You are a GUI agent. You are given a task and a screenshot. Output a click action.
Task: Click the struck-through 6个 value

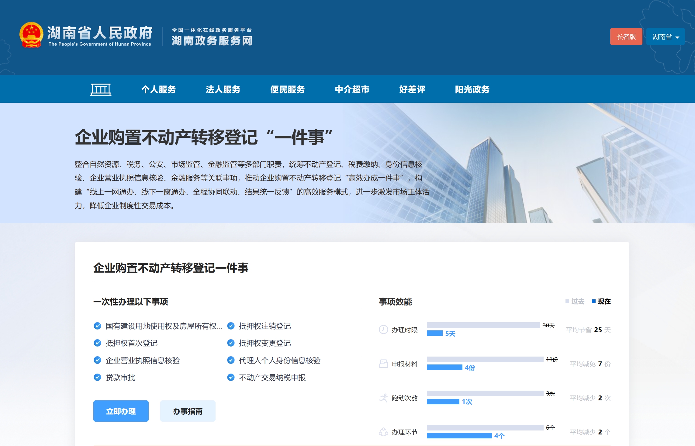(550, 427)
